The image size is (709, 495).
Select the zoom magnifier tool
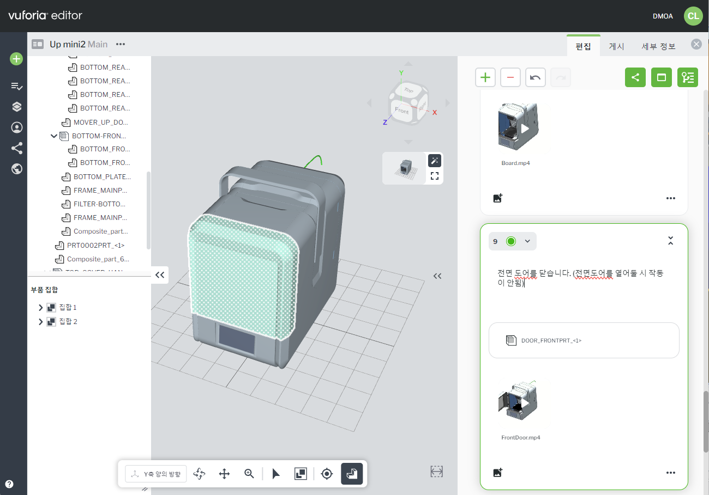249,474
